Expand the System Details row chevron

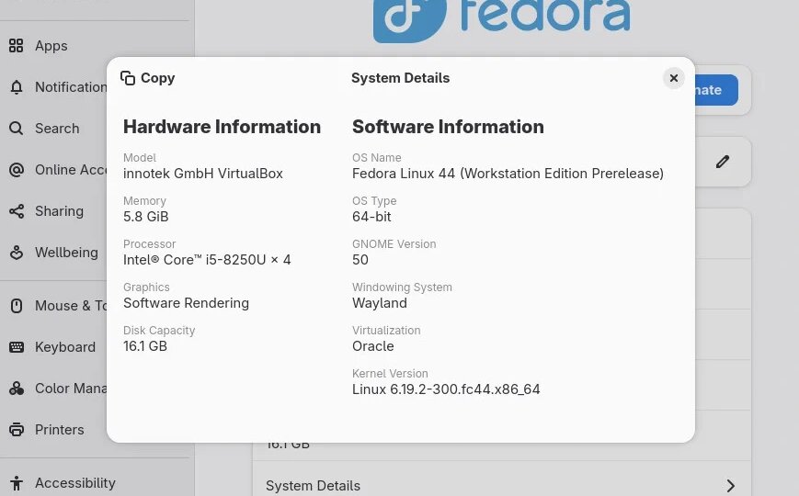click(731, 485)
